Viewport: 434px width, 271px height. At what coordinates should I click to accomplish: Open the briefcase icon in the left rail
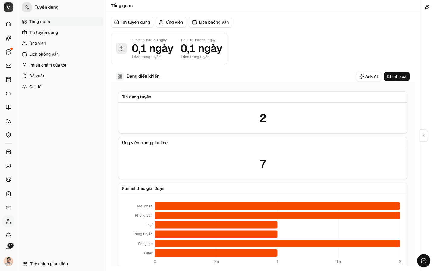(8, 235)
